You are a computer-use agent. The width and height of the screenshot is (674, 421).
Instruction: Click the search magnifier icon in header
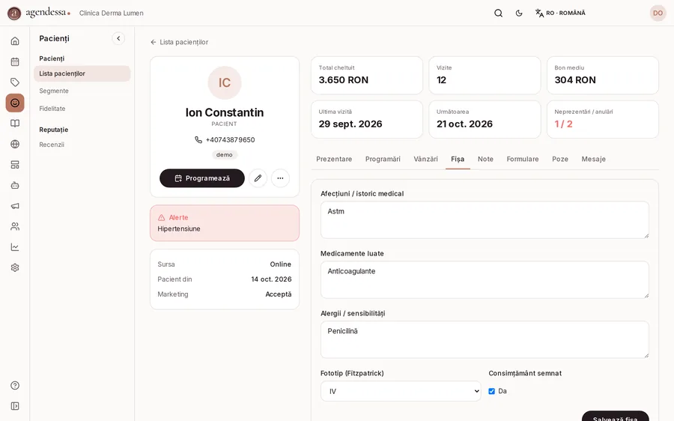[x=498, y=13]
